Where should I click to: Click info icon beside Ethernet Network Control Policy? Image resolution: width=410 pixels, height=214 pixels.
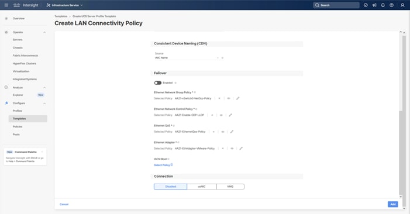[x=197, y=109]
